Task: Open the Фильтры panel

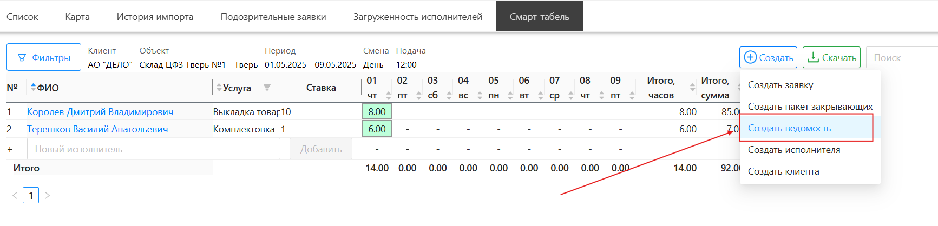Action: (x=44, y=57)
